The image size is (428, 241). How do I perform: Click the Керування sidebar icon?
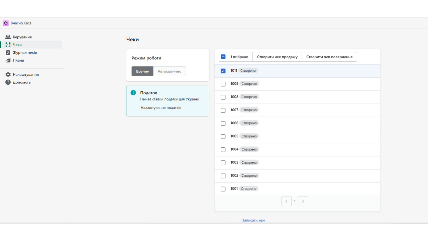(x=8, y=37)
